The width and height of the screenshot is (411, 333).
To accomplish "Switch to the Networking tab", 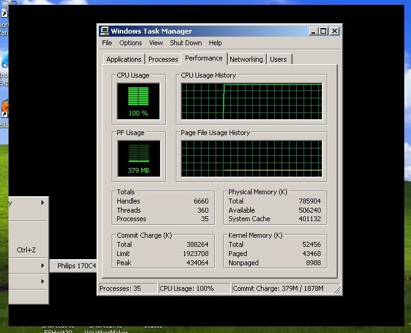I will pyautogui.click(x=246, y=59).
